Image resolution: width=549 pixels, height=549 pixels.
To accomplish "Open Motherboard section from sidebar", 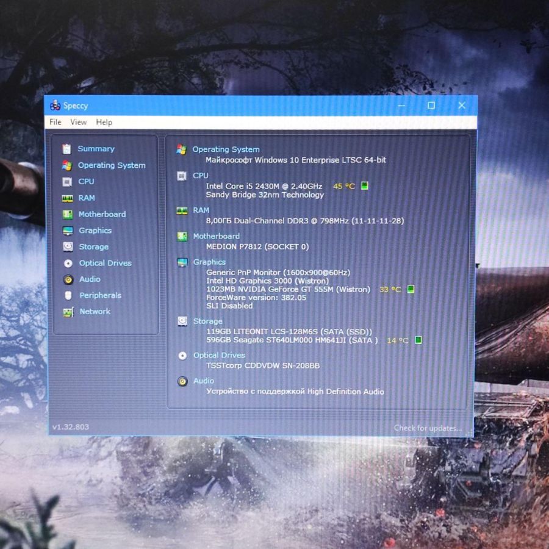I will (102, 214).
